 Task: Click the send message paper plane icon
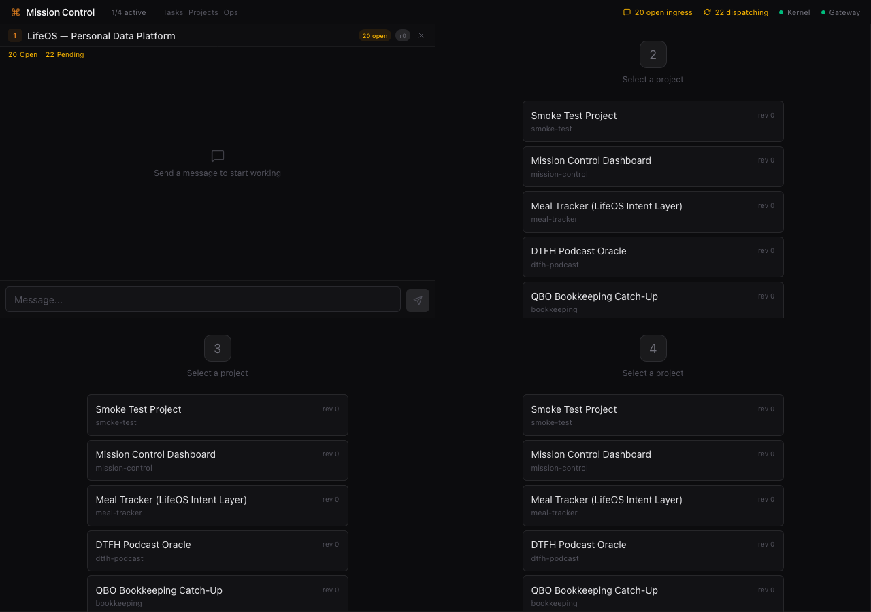(418, 300)
